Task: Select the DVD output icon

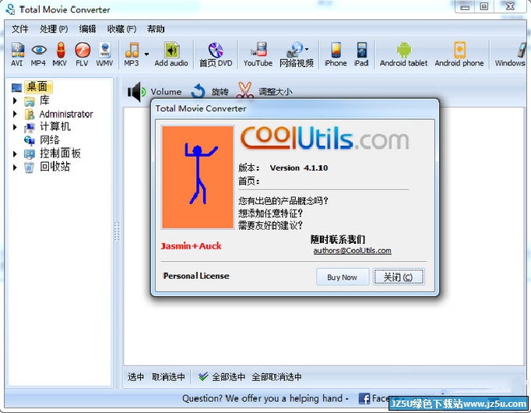Action: coord(216,55)
